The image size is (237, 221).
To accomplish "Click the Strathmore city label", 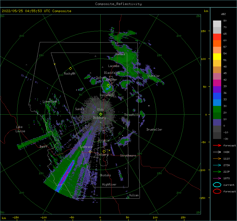I will pos(128,156).
